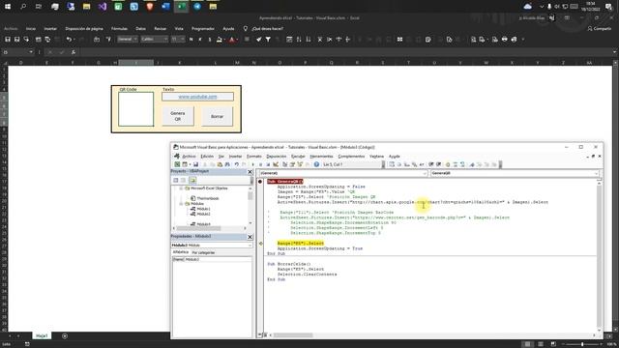Click Find binoculars icon in VBA toolbar
The height and width of the screenshot is (348, 619).
[x=227, y=164]
